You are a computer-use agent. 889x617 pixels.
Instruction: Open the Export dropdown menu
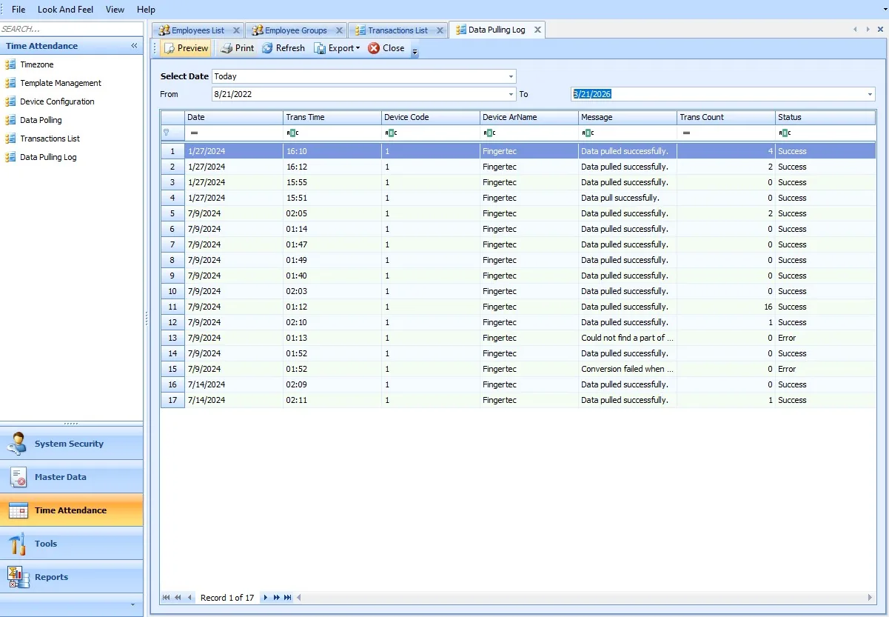337,48
